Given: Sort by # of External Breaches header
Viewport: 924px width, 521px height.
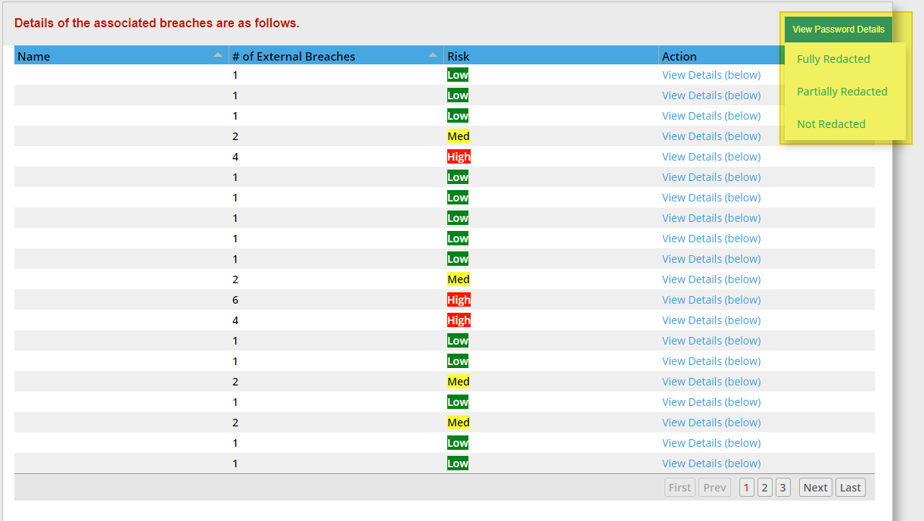Looking at the screenshot, I should coord(337,55).
